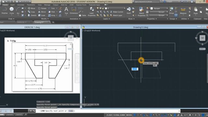The image size is (208, 117).
Task: Open the Insert block tool
Action: (x=129, y=11)
